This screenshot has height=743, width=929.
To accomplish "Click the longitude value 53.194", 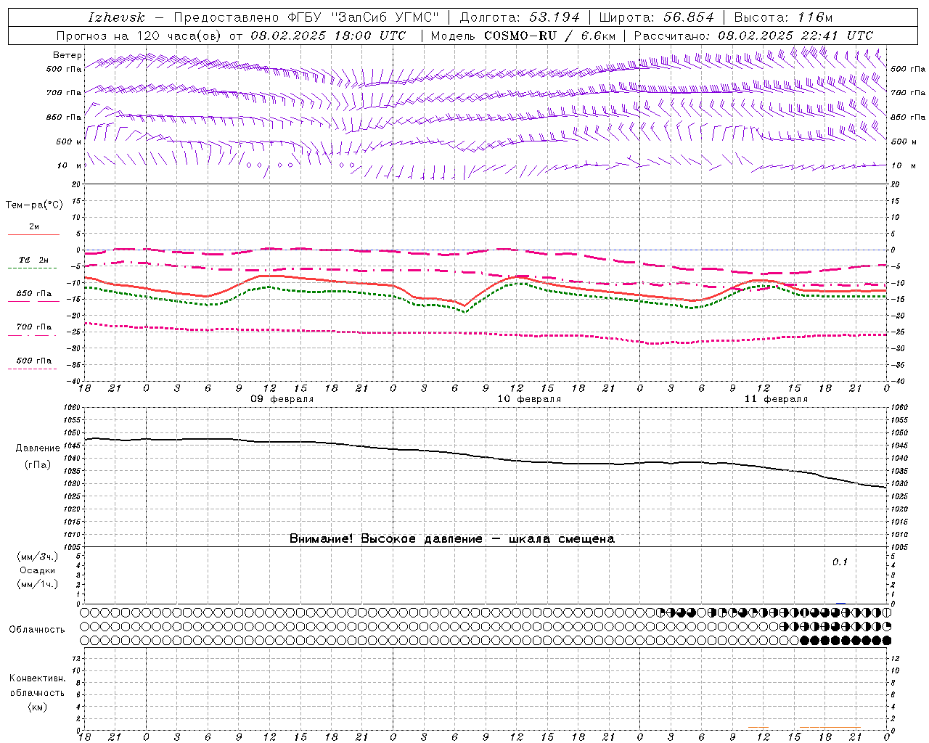I will pos(555,17).
